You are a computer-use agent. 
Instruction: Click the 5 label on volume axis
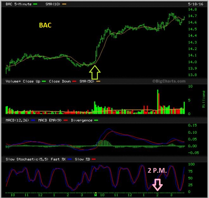[189, 100]
